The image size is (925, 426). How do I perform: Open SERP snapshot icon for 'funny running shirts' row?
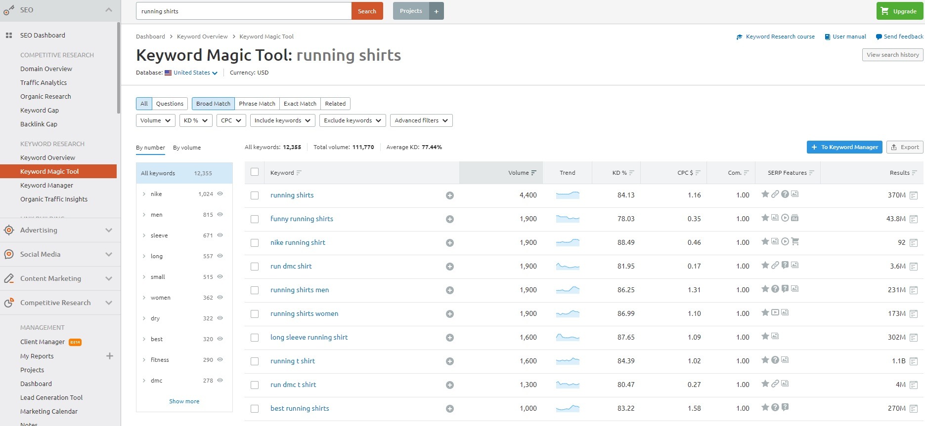pos(914,219)
